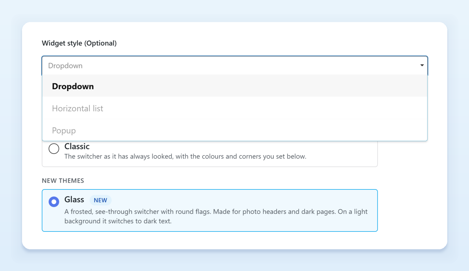
Task: Click the NEW THEMES section heading
Action: pos(63,181)
